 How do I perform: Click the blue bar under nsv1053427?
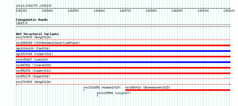coord(123,62)
